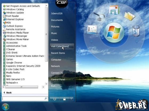Open the mail icon in circular dock
The height and width of the screenshot is (111, 149).
(x=114, y=10)
